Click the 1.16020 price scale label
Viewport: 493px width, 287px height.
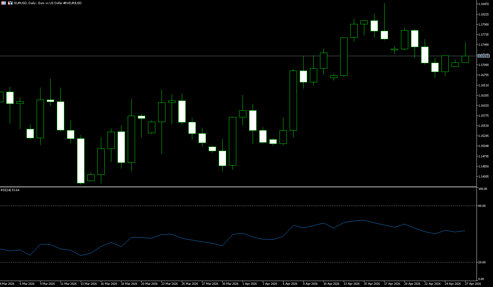point(484,106)
